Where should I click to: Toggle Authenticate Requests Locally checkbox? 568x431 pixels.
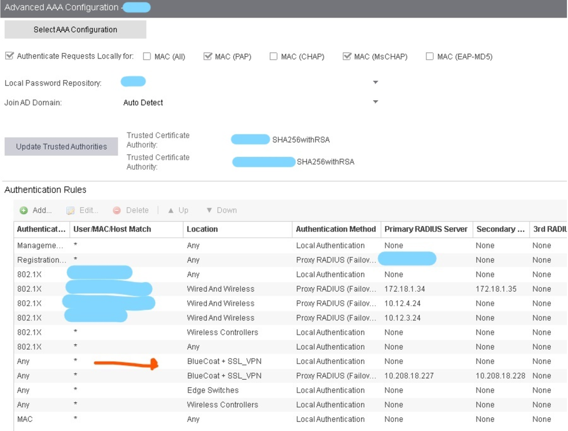click(x=9, y=56)
